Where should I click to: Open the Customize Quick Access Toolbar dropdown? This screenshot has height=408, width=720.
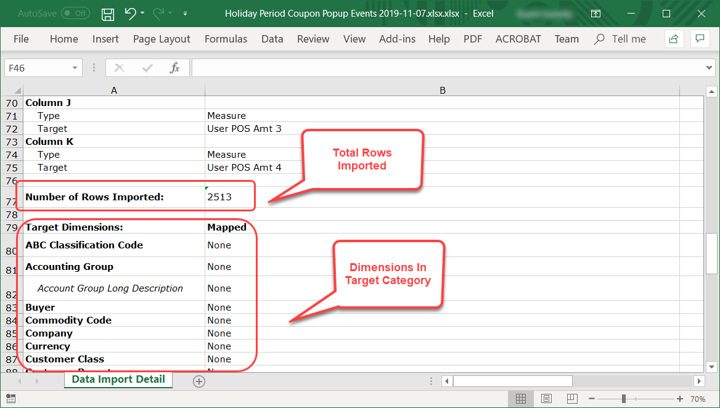pos(186,13)
